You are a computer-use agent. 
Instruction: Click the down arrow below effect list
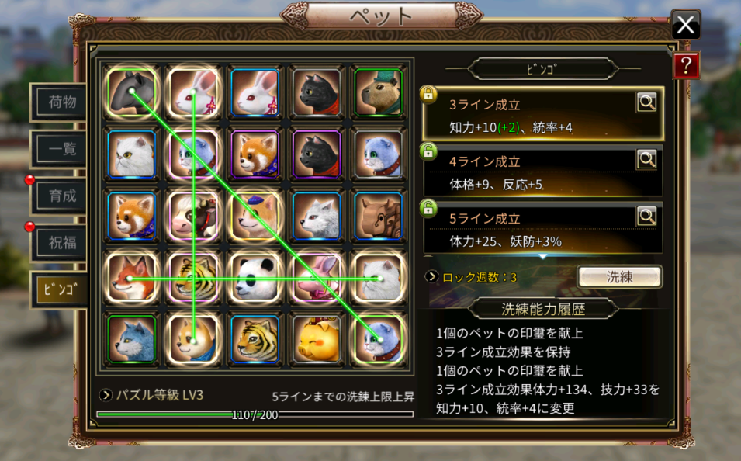click(x=542, y=256)
